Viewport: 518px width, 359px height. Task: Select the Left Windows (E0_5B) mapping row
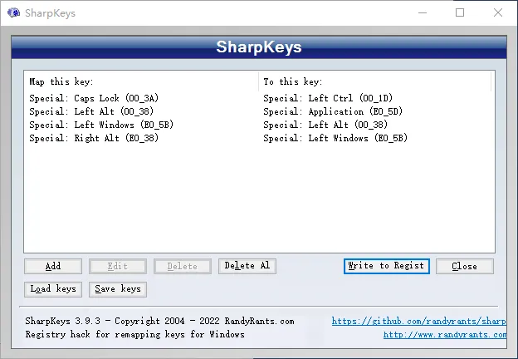point(259,125)
